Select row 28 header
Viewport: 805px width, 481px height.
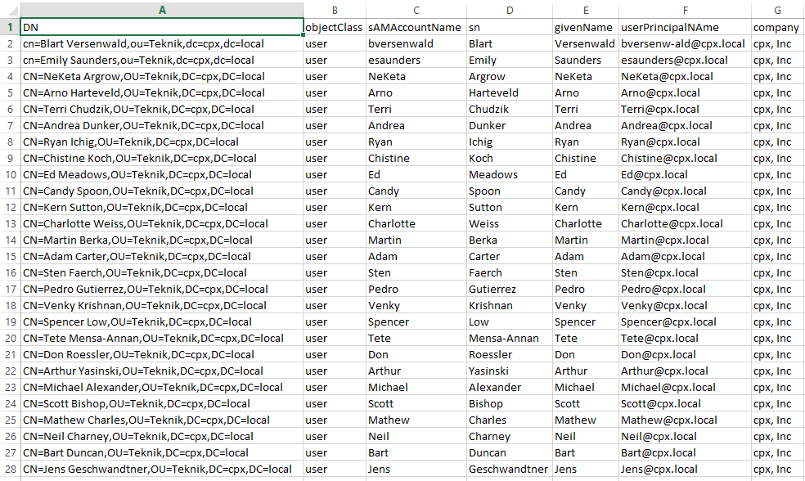click(11, 469)
